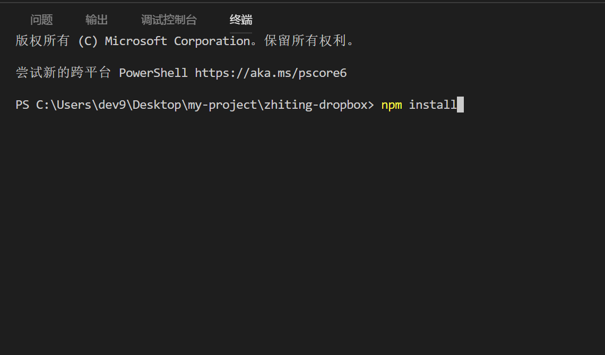The width and height of the screenshot is (605, 355).
Task: Click dev9 user name in the path
Action: pyautogui.click(x=113, y=105)
